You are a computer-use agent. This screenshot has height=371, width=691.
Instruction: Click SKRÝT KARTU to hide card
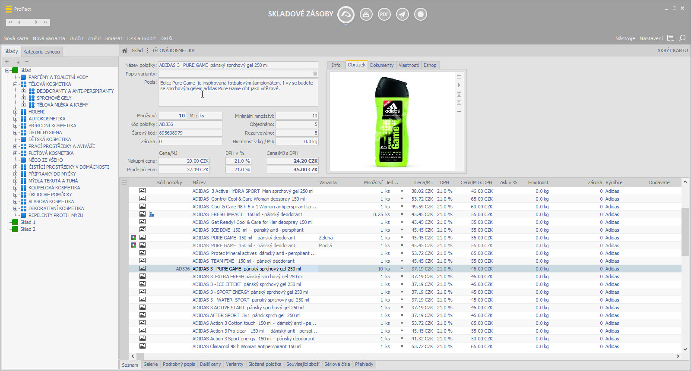672,50
